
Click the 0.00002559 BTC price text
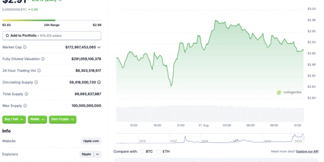[x=14, y=10]
